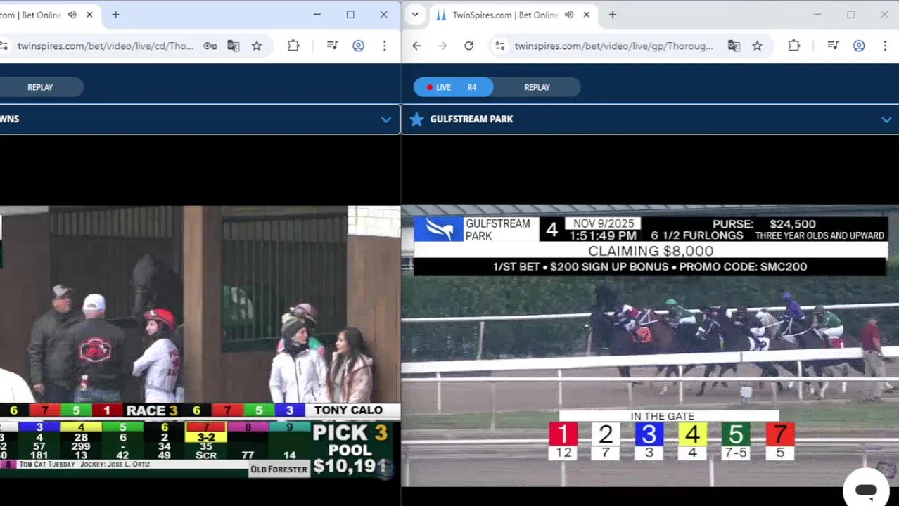Open Chrome menu in left window
Image resolution: width=899 pixels, height=506 pixels.
point(384,46)
